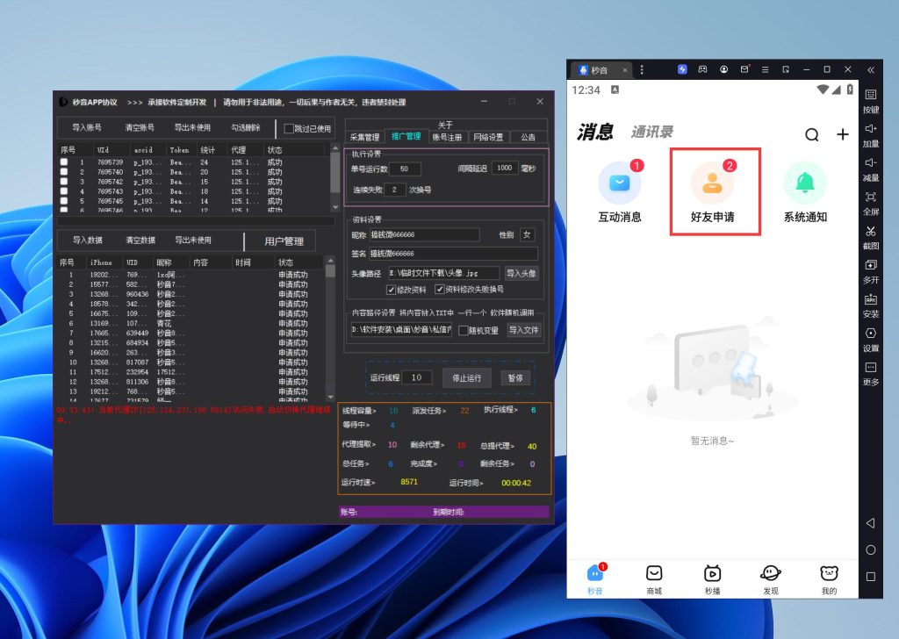Collapse emulator sidebar with double-chevron arrow
Screen dimensions: 899x639
(x=870, y=69)
